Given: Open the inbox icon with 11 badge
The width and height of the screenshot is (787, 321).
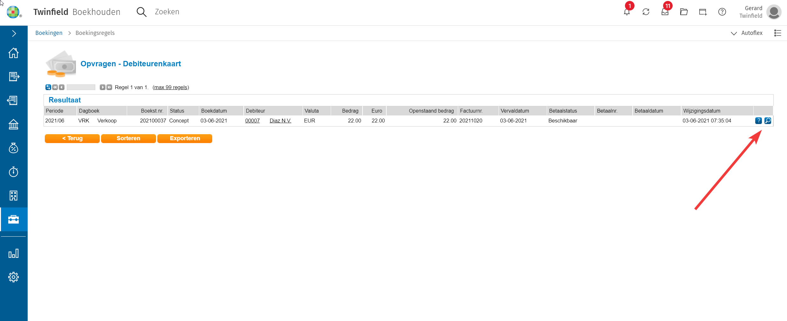Looking at the screenshot, I should pyautogui.click(x=665, y=12).
